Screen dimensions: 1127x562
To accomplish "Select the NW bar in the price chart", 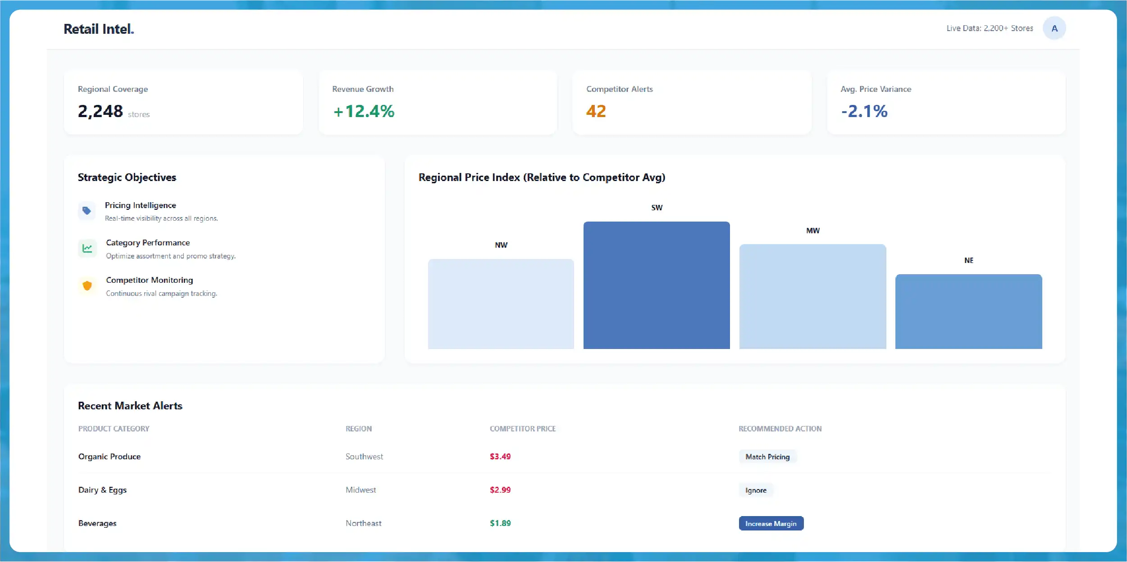I will coord(501,304).
